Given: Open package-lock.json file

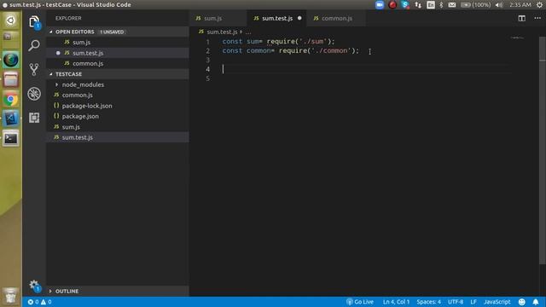Looking at the screenshot, I should (118, 106).
